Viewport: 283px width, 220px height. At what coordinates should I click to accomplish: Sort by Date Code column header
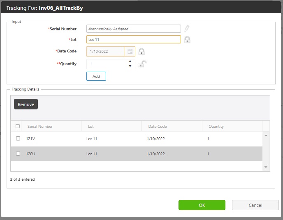(157, 127)
